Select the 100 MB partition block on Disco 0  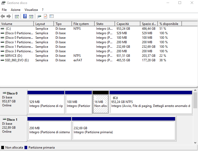(x=79, y=102)
